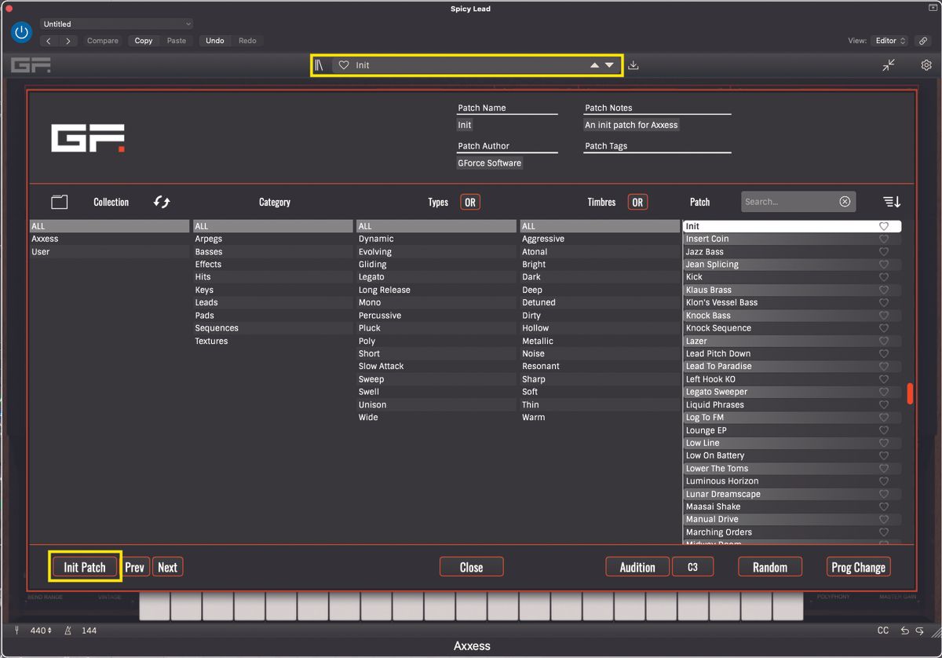The height and width of the screenshot is (658, 942).
Task: Click the patch sort order icon
Action: [x=892, y=201]
